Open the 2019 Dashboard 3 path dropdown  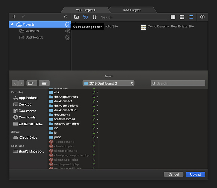tap(108, 83)
